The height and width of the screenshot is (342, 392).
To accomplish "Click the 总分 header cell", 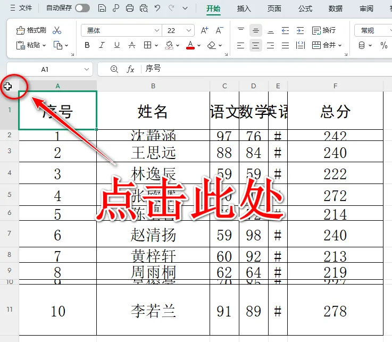I will click(x=335, y=111).
